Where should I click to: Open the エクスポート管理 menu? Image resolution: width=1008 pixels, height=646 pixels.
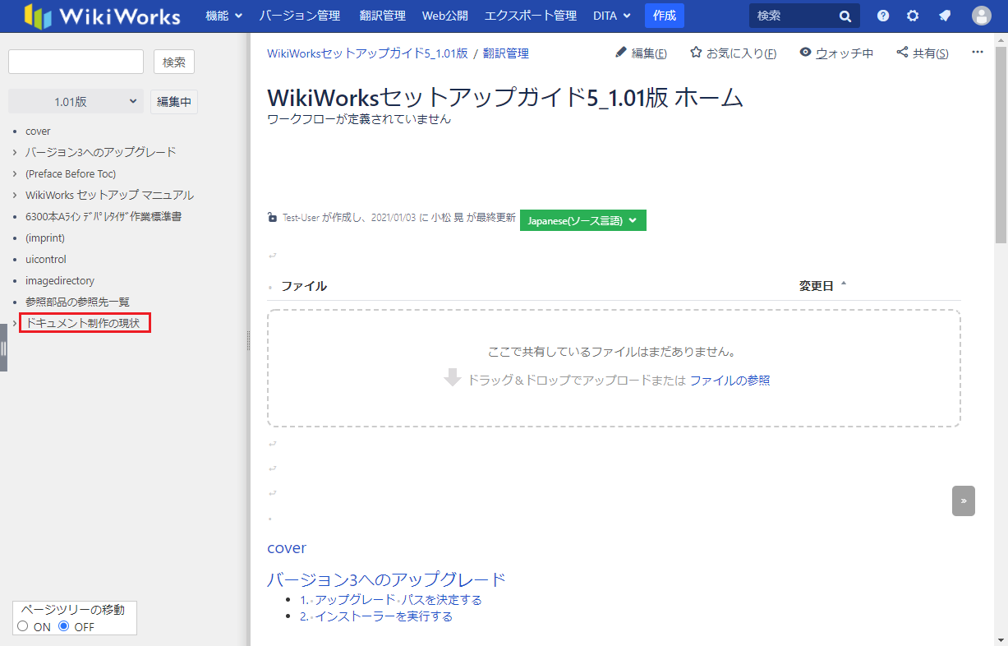tap(530, 16)
